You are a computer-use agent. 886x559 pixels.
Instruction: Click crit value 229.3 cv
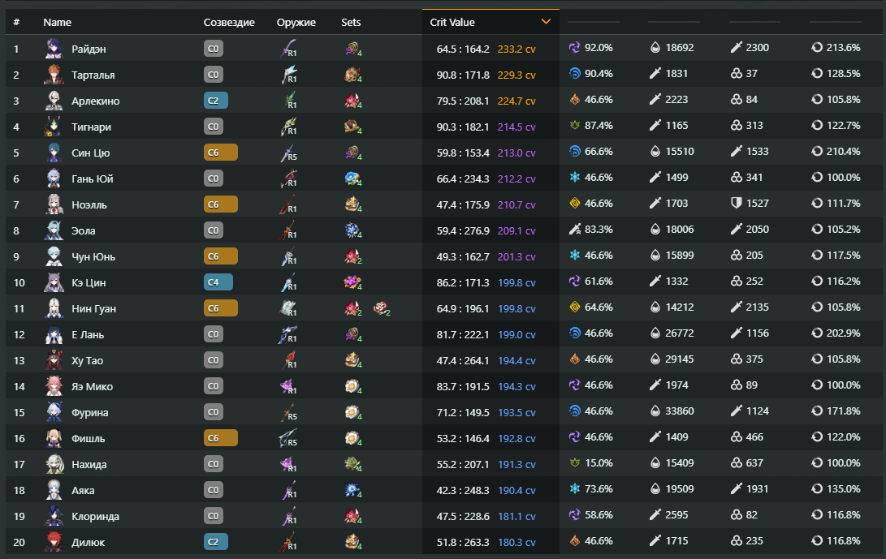pyautogui.click(x=516, y=75)
